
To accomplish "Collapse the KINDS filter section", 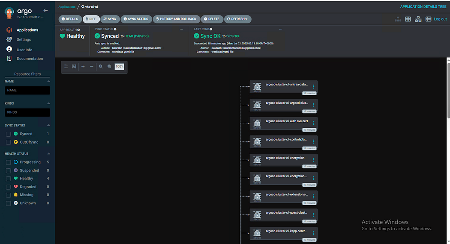I will pyautogui.click(x=48, y=103).
